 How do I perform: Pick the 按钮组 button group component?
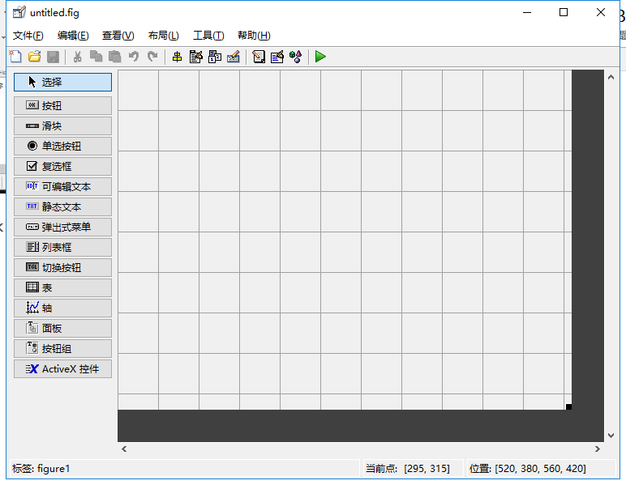(62, 349)
